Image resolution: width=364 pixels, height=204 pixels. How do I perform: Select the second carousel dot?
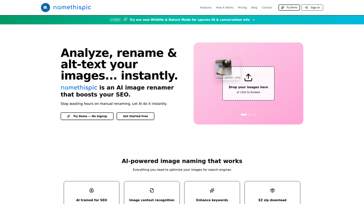click(x=249, y=115)
